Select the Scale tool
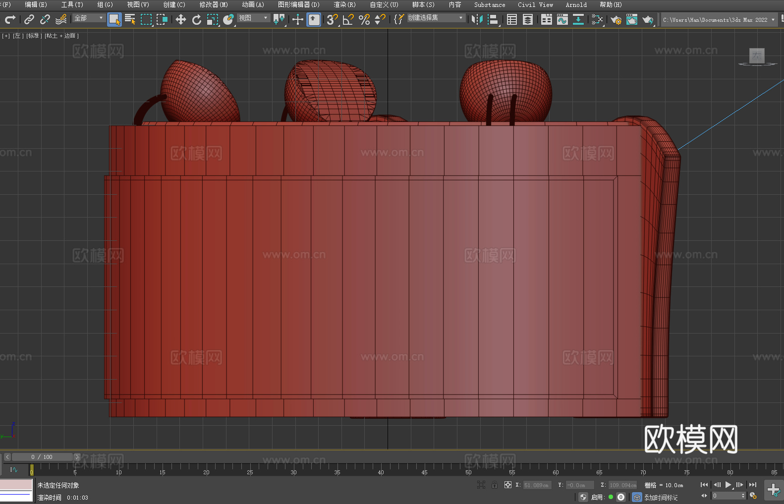Viewport: 784px width, 504px height. (x=213, y=19)
